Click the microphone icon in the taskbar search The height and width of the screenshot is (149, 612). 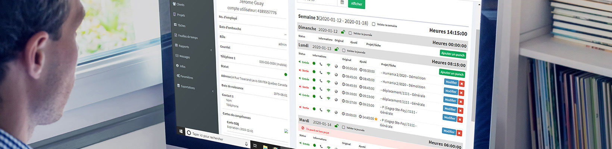tap(246, 144)
